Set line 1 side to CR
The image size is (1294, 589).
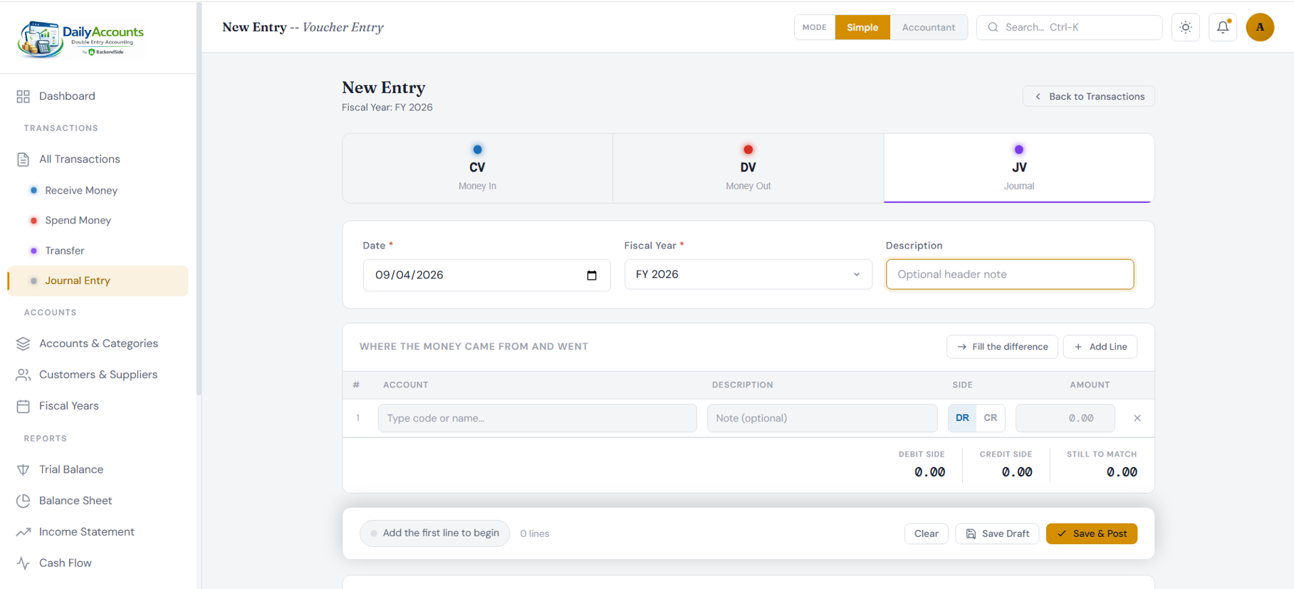(x=991, y=418)
